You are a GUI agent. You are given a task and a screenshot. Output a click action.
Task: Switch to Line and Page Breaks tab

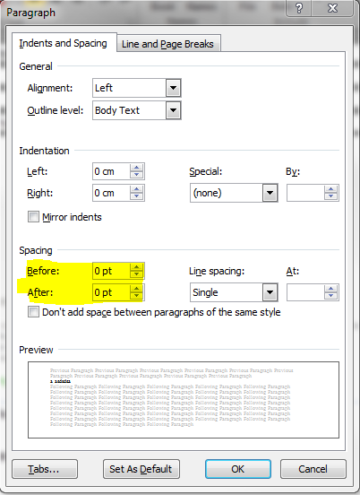[168, 44]
